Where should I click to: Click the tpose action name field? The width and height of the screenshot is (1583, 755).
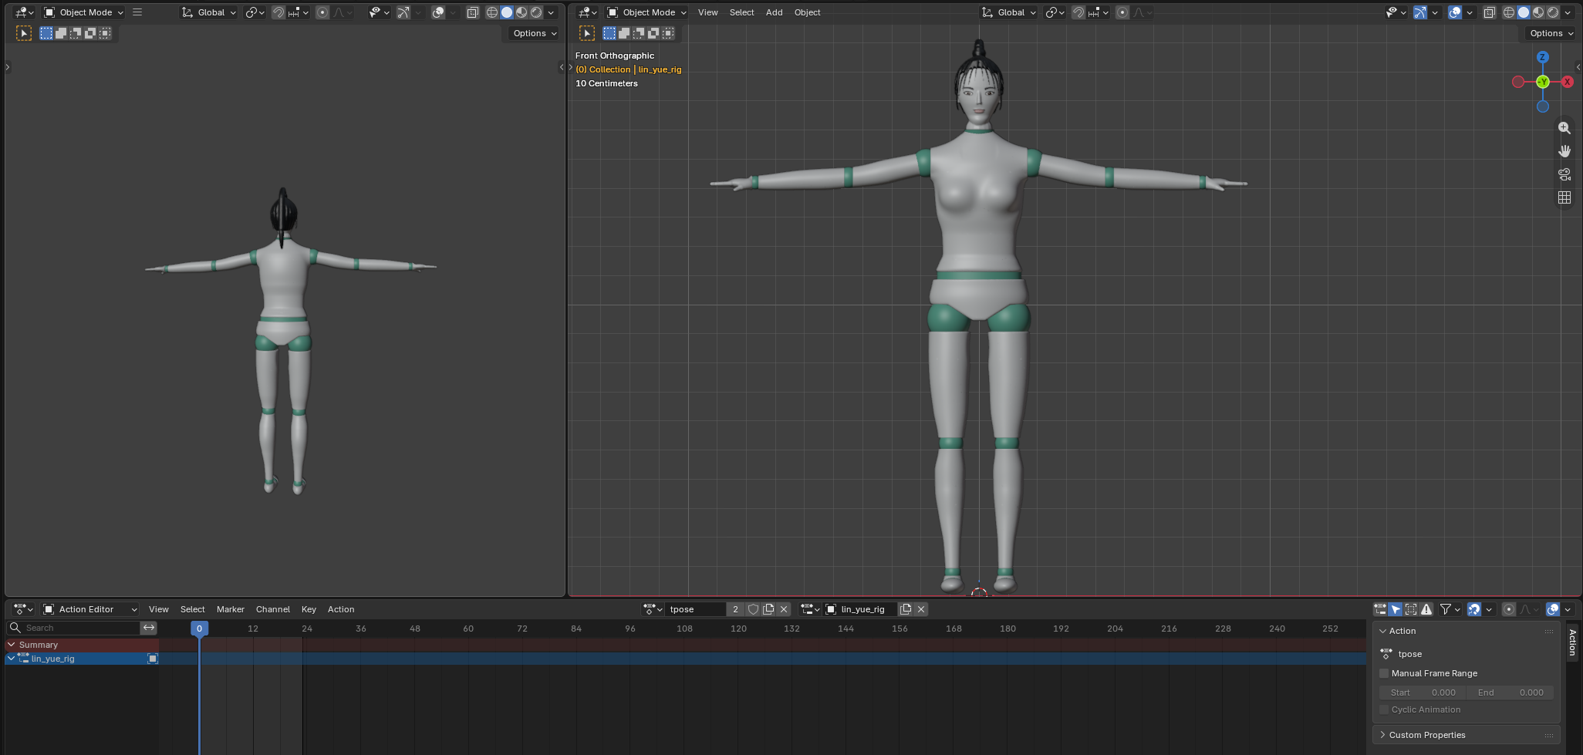click(696, 609)
